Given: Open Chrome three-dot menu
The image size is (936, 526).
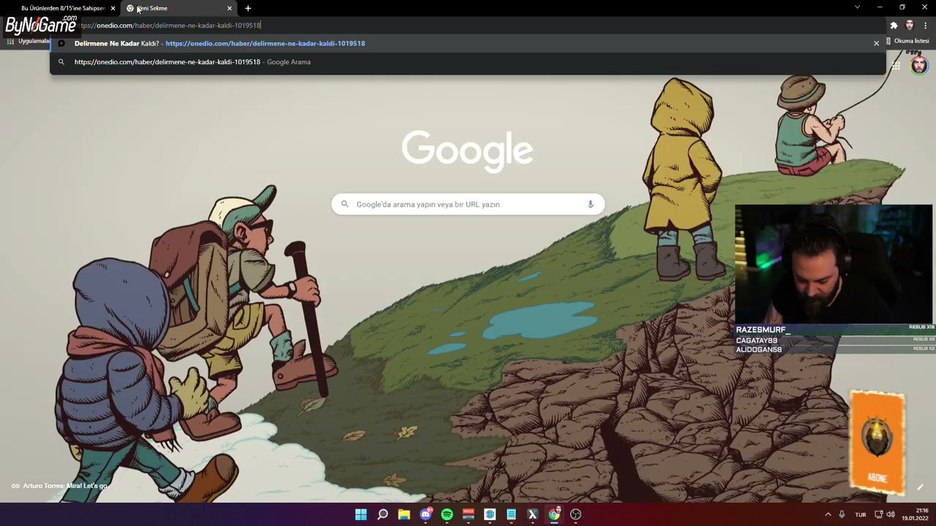Looking at the screenshot, I should [x=925, y=26].
